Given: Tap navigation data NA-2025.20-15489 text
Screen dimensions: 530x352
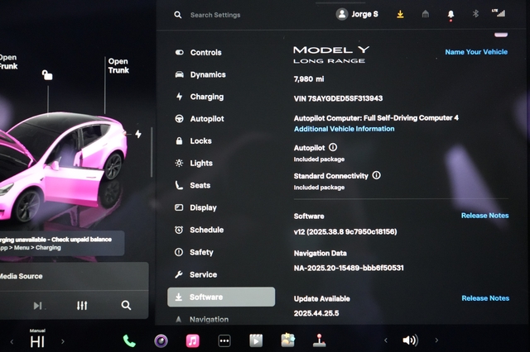Looking at the screenshot, I should (349, 268).
